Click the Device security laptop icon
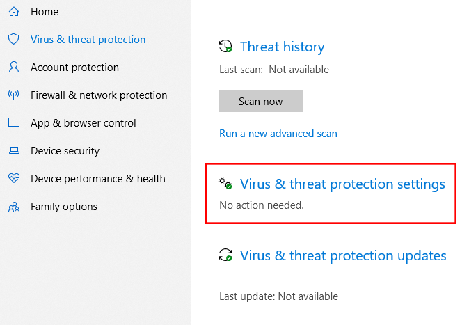This screenshot has width=469, height=325. (x=13, y=151)
